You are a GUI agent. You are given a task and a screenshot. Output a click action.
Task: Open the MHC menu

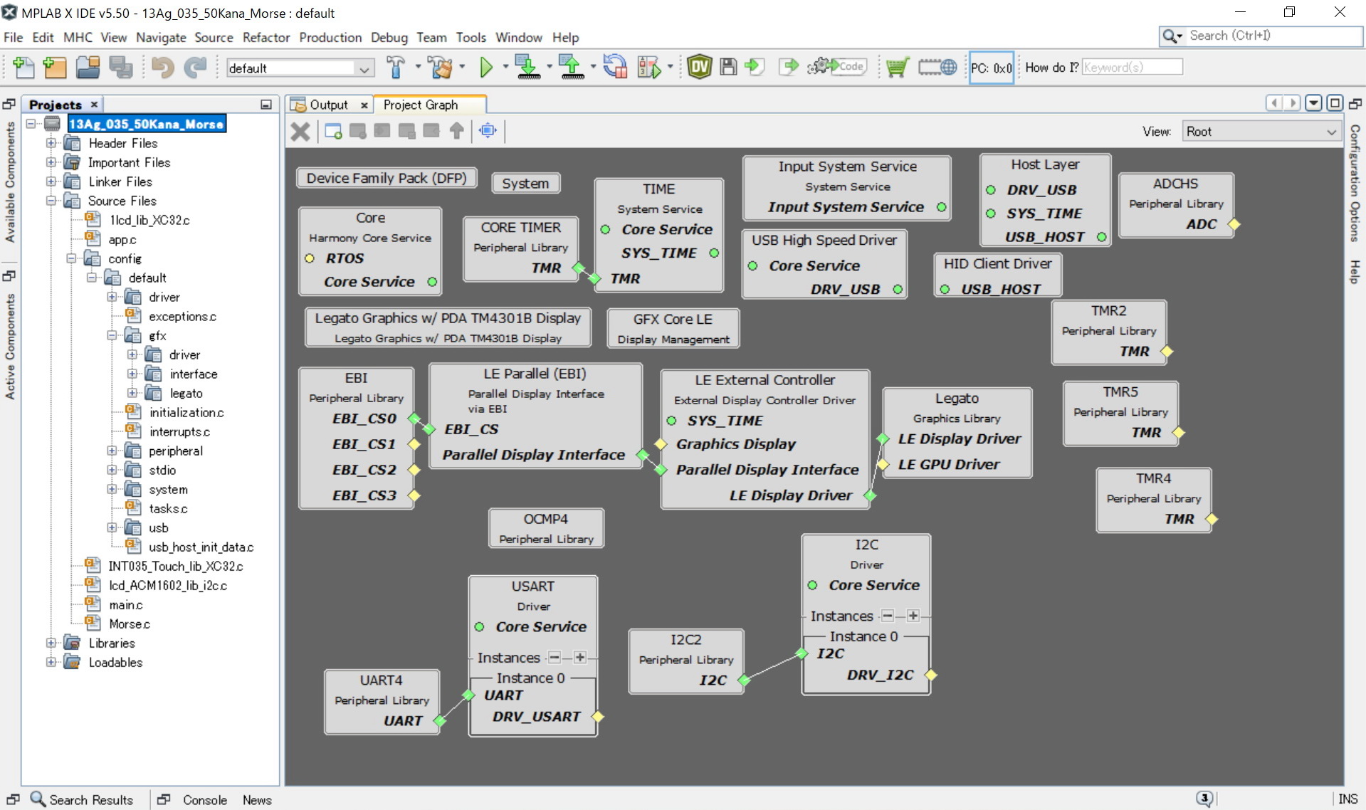point(78,38)
